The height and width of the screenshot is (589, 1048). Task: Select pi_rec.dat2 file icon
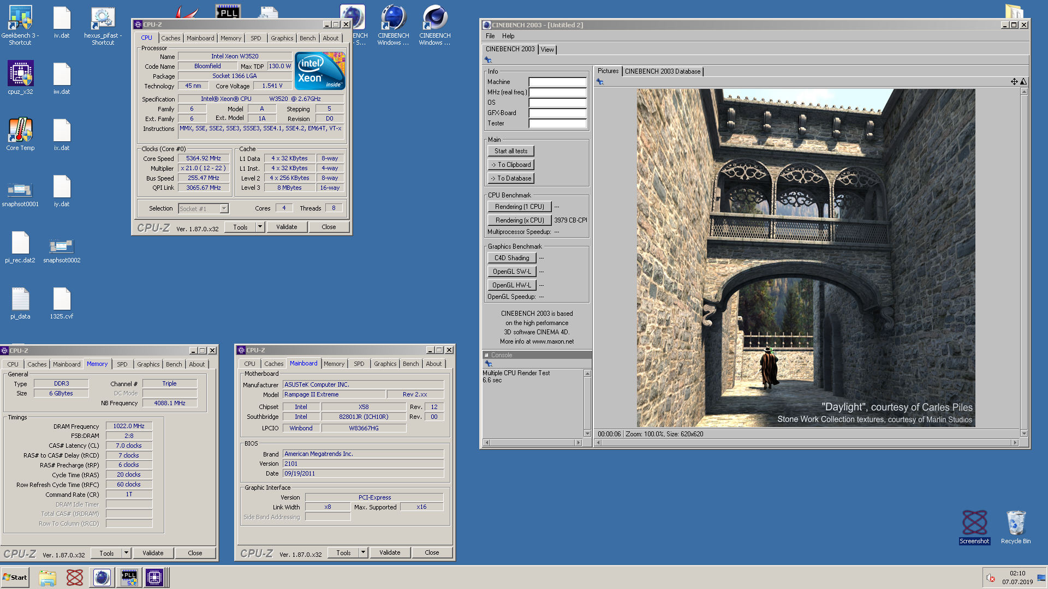pyautogui.click(x=20, y=247)
